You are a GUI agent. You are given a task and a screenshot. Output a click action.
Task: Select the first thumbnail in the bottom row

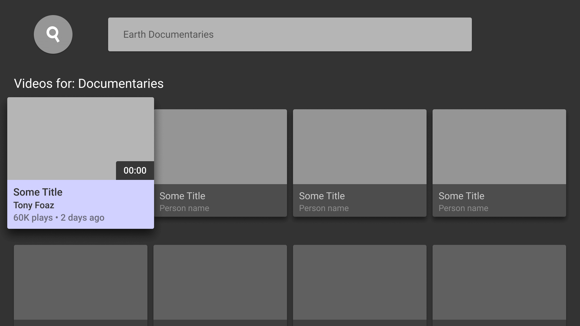(81, 282)
